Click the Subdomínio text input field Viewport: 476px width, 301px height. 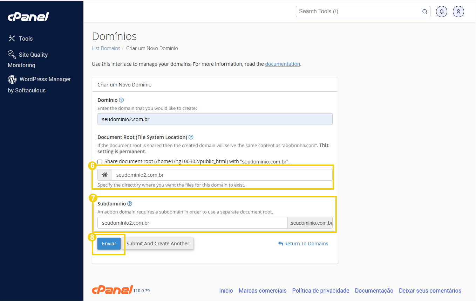click(x=192, y=223)
